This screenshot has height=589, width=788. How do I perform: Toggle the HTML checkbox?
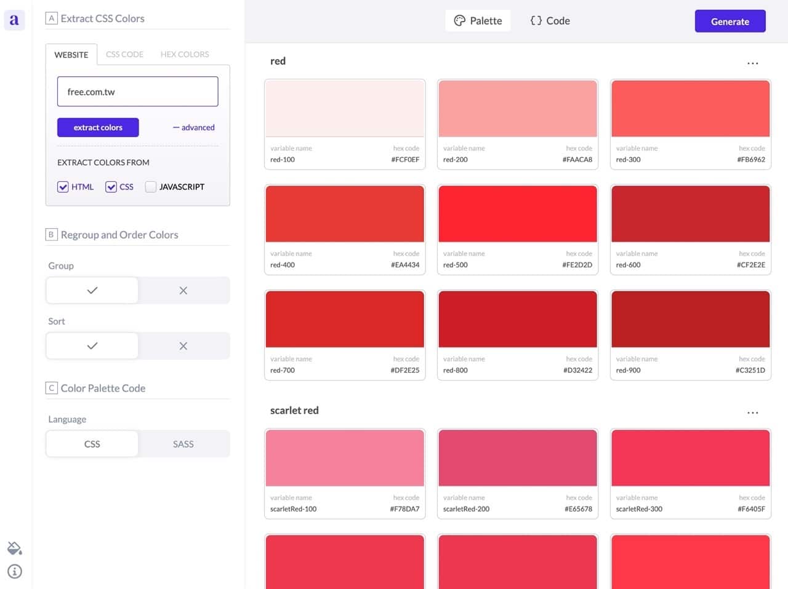(x=63, y=187)
